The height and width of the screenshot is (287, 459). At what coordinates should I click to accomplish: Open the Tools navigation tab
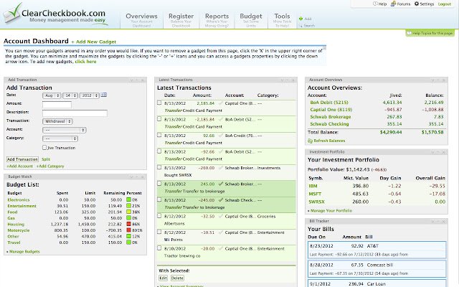282,20
